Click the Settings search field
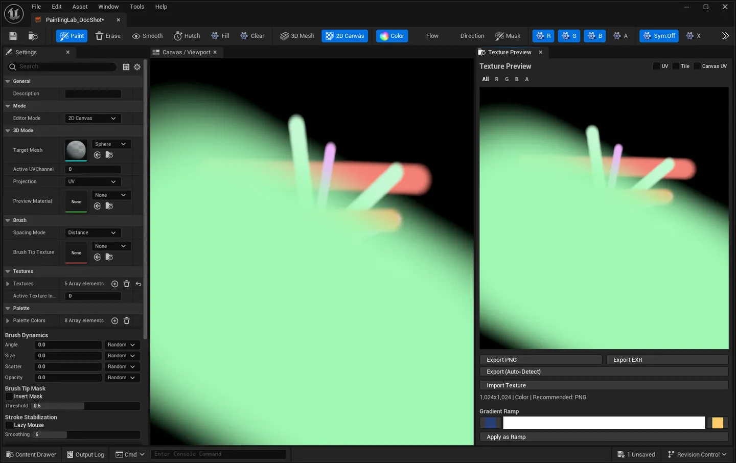The width and height of the screenshot is (736, 463). (x=62, y=67)
